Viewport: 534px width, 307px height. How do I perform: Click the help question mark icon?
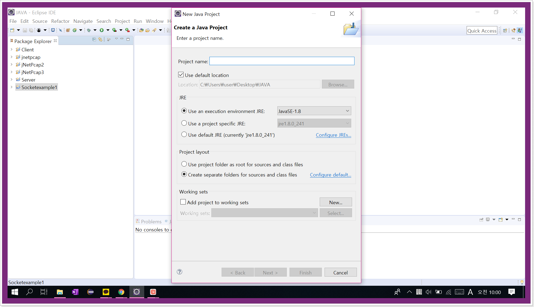click(x=180, y=272)
